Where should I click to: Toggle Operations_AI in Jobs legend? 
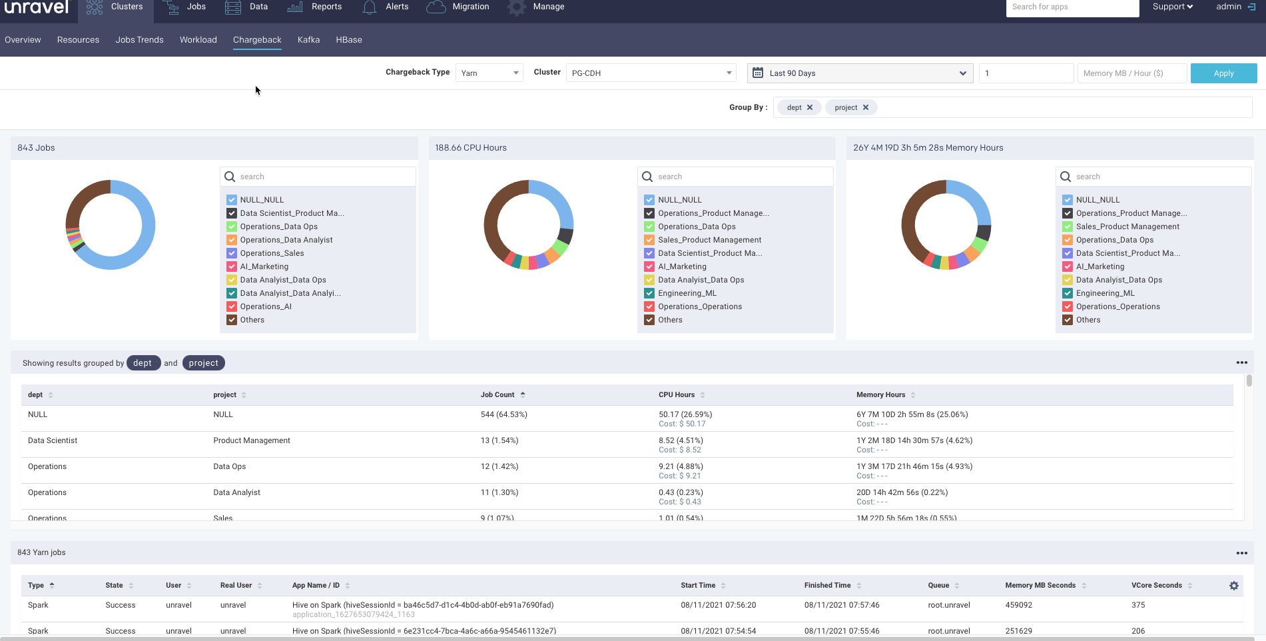232,307
